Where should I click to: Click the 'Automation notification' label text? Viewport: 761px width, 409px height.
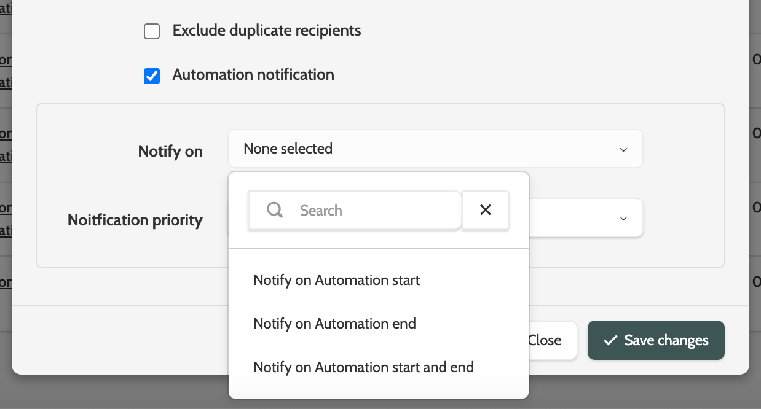pyautogui.click(x=253, y=75)
